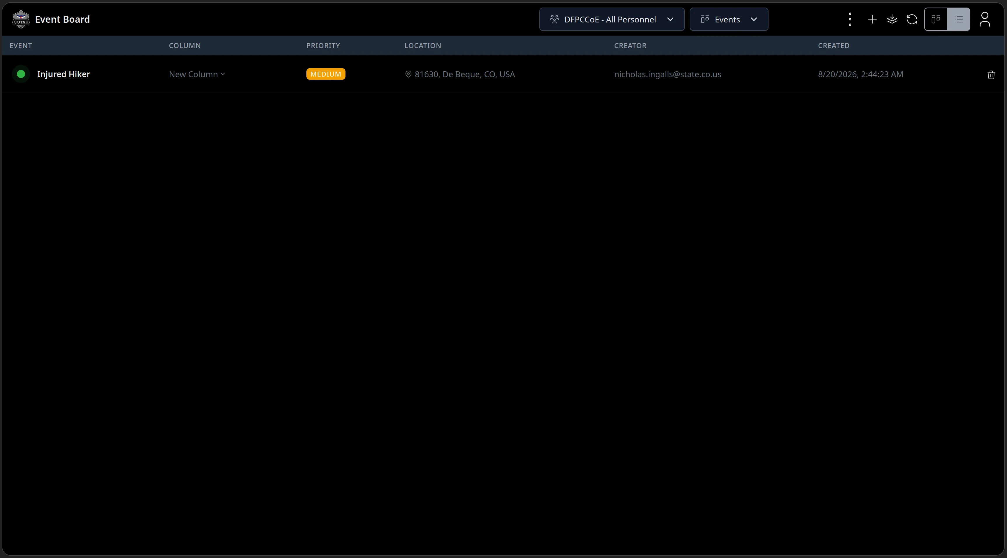Viewport: 1007px width, 558px height.
Task: Click the Event Board title
Action: [63, 19]
